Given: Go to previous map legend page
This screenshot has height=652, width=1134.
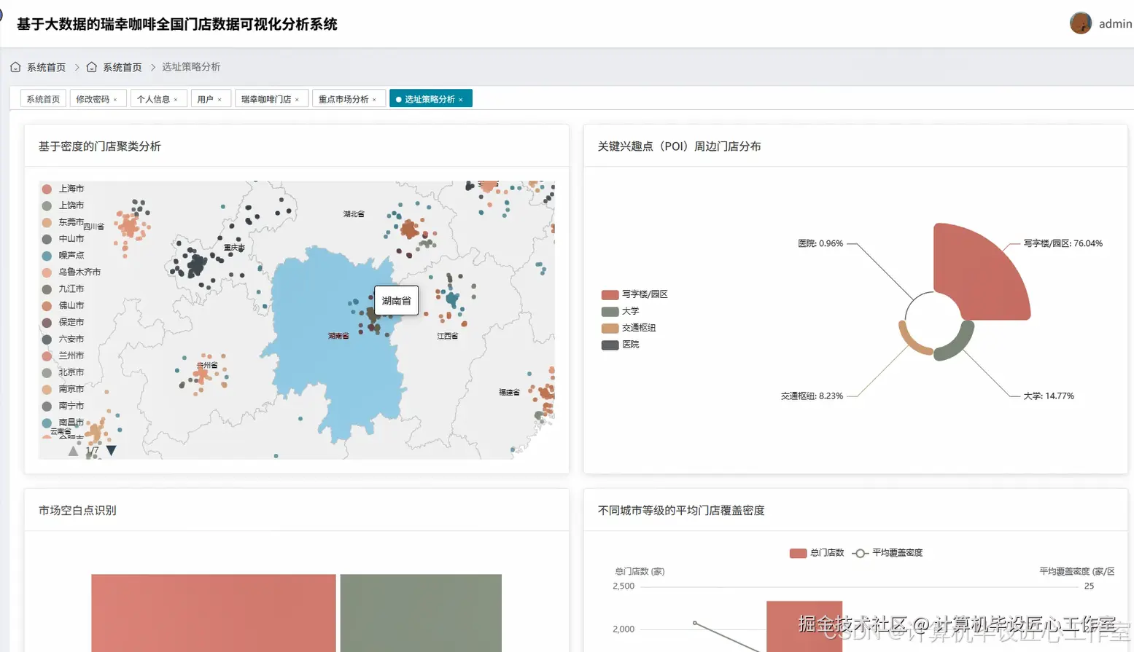Looking at the screenshot, I should point(73,451).
